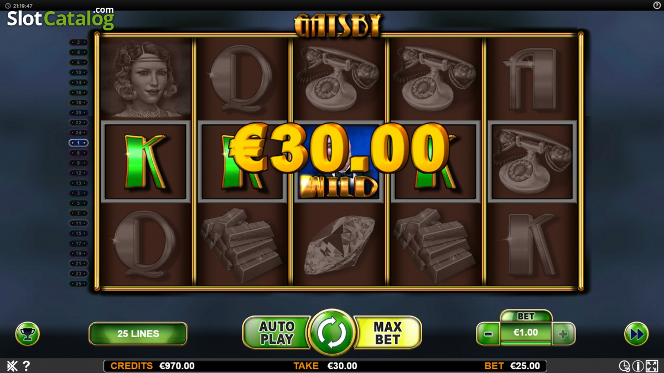This screenshot has width=664, height=373.
Task: Select payline indicator 25
Action: pyautogui.click(x=78, y=283)
